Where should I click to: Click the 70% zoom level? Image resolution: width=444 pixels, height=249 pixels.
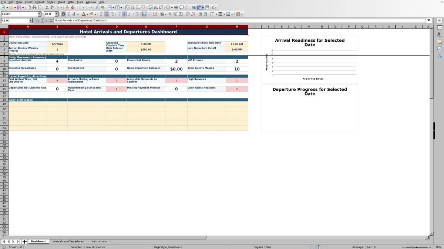438,247
